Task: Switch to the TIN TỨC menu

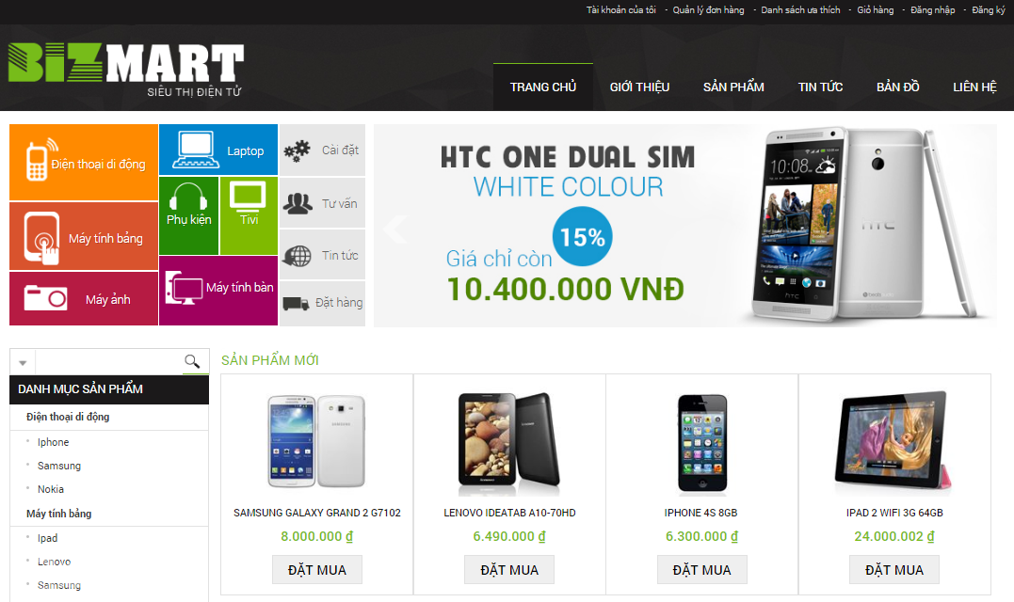Action: point(820,87)
